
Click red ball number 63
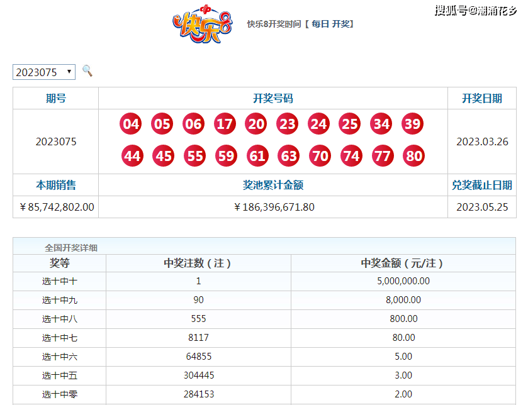tap(289, 156)
